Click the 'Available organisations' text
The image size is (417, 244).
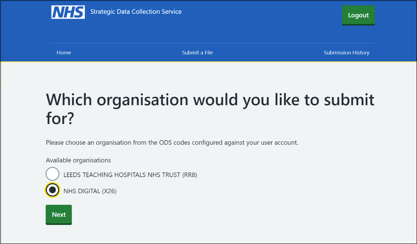pos(78,160)
